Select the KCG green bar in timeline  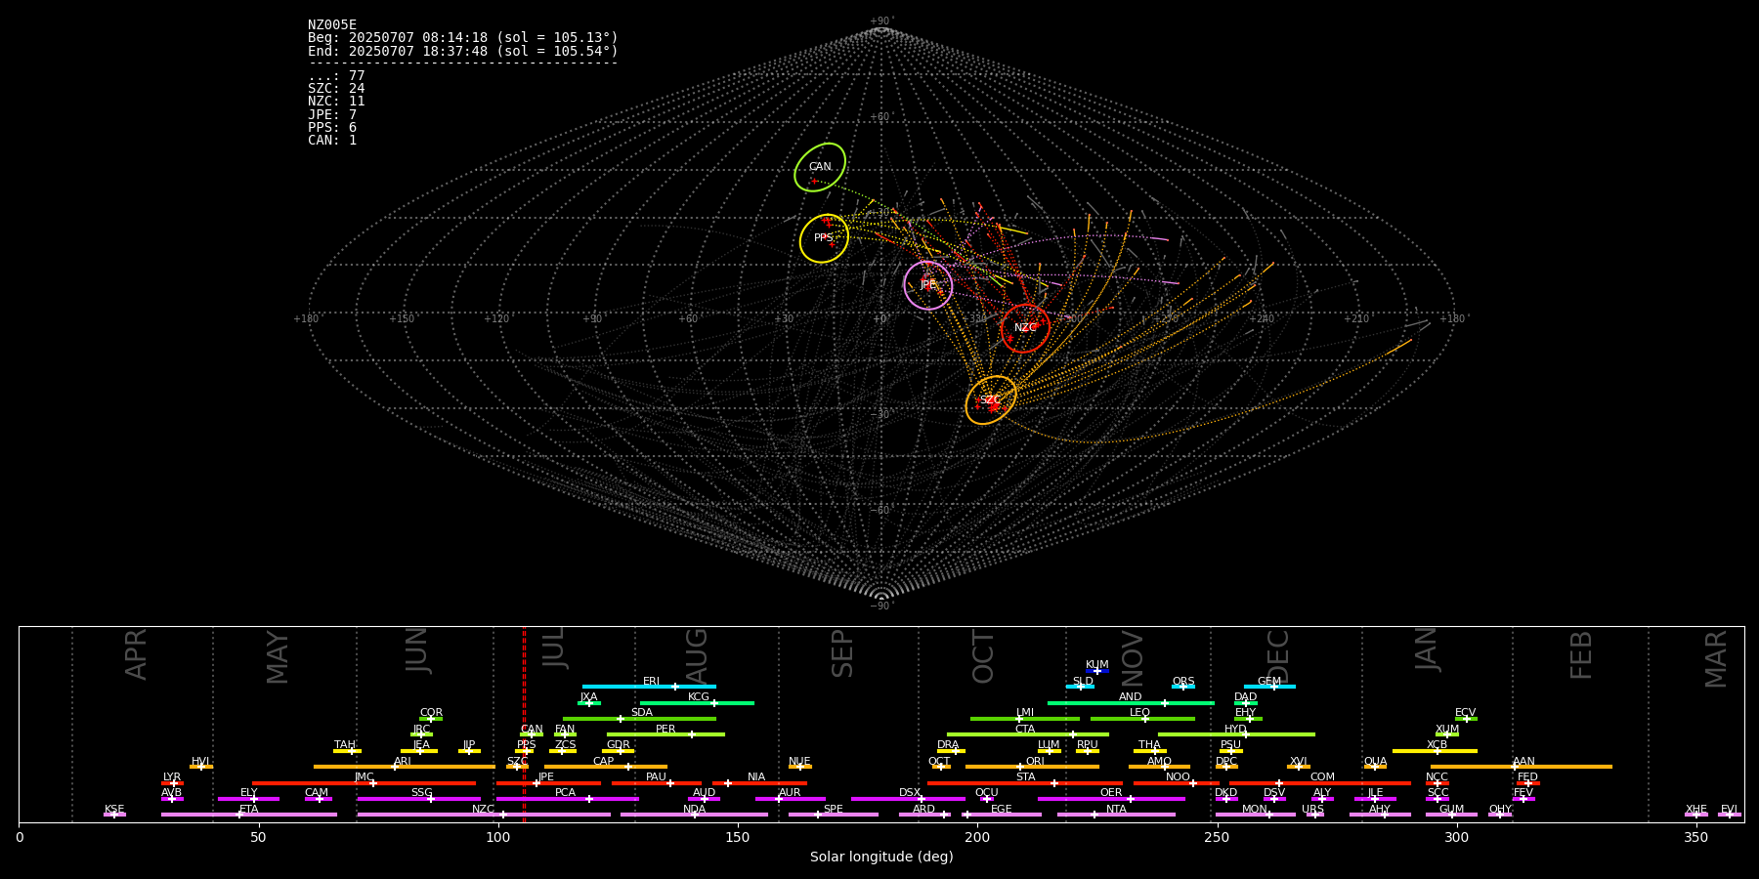pyautogui.click(x=697, y=702)
